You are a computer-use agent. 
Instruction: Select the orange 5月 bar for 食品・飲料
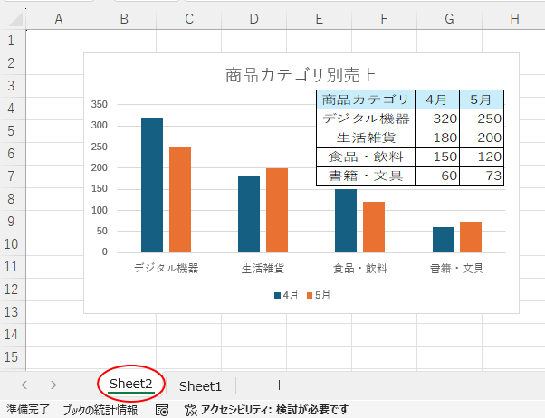(x=374, y=227)
